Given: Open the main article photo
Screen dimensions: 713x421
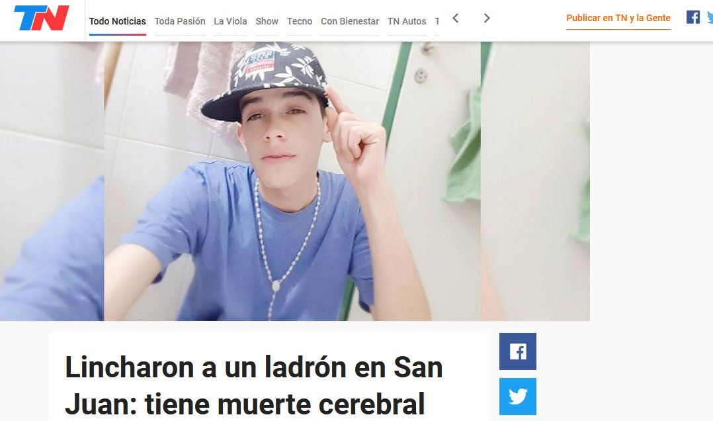Looking at the screenshot, I should (x=292, y=181).
